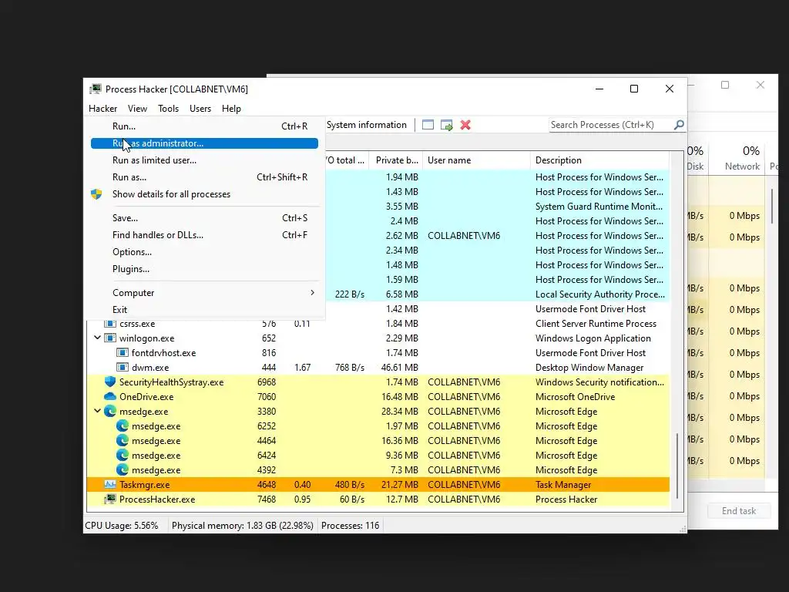Click the Edge icon for msedge.exe 6252
This screenshot has width=789, height=592.
123,425
